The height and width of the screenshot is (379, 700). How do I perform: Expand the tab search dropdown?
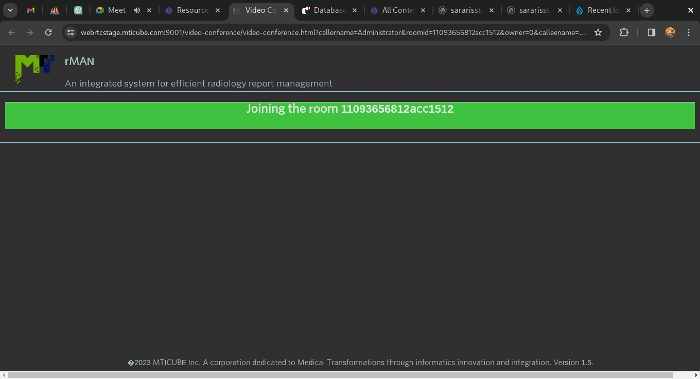(10, 10)
